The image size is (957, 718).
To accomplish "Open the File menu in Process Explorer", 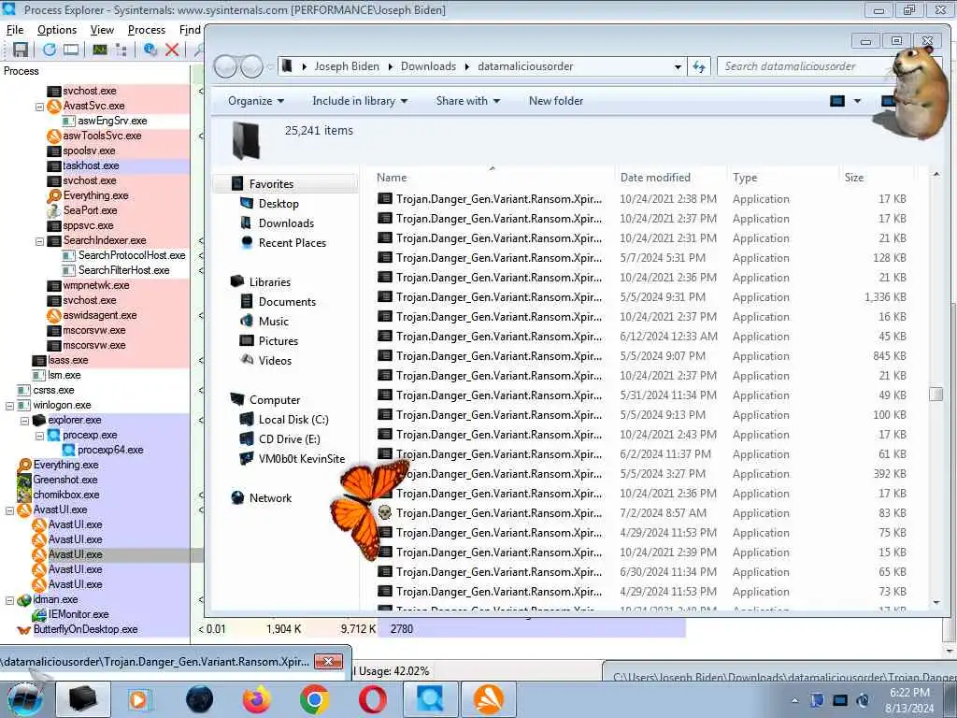I will click(15, 30).
